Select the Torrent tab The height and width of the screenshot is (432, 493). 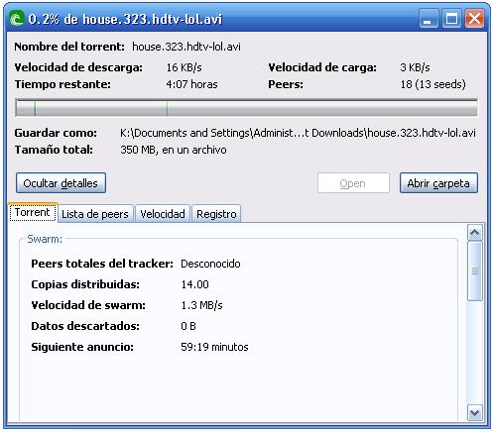33,212
